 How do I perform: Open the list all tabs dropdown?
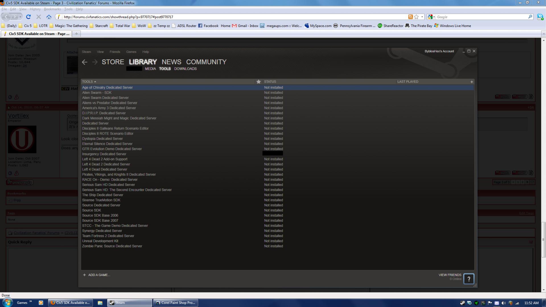(543, 34)
